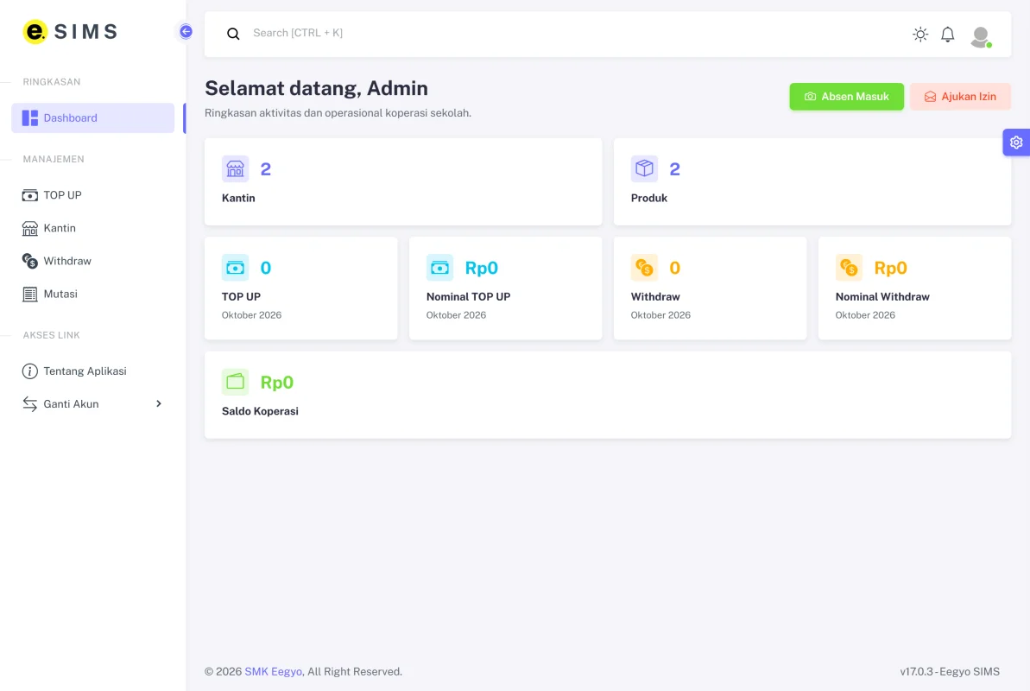Navigate to Withdraw menu

pyautogui.click(x=92, y=261)
